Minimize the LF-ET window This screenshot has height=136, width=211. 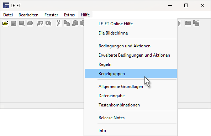170,6
